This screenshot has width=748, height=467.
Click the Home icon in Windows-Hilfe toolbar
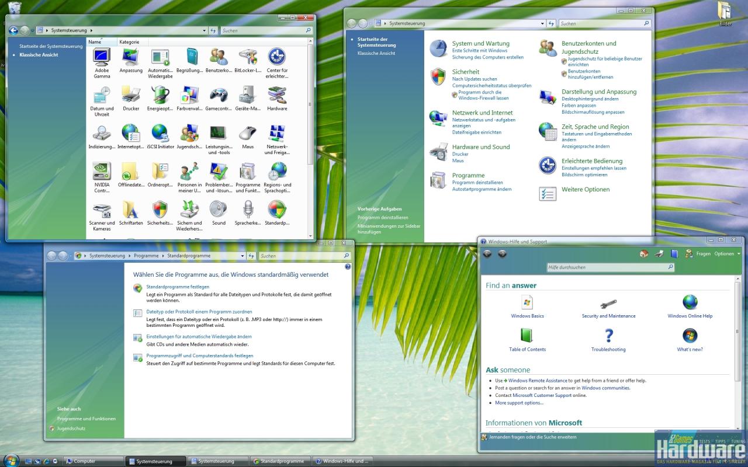pos(644,254)
